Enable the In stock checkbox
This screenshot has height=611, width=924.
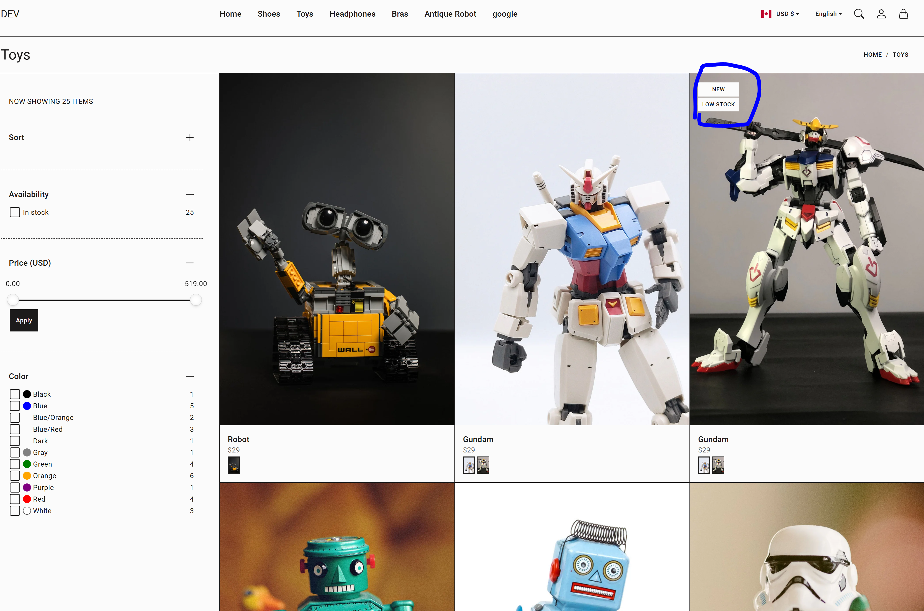click(15, 212)
